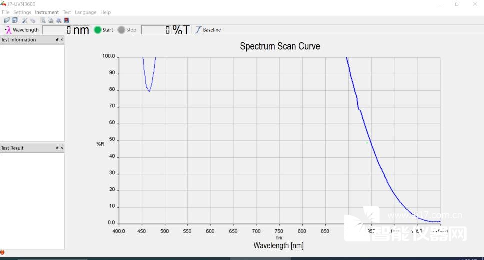This screenshot has height=260, width=484.
Task: Click the 100.0 y-axis tick label
Action: pyautogui.click(x=108, y=56)
